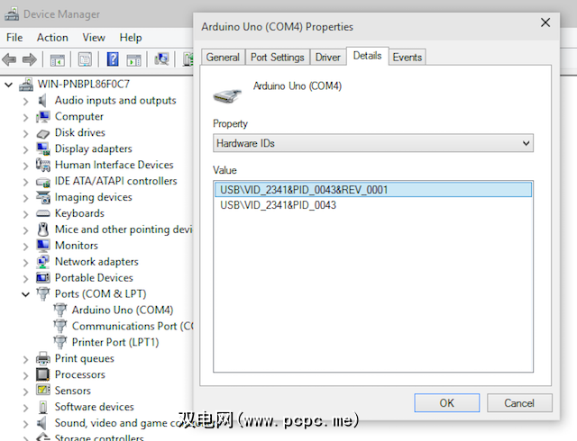
Task: Switch to the General tab
Action: tap(223, 58)
